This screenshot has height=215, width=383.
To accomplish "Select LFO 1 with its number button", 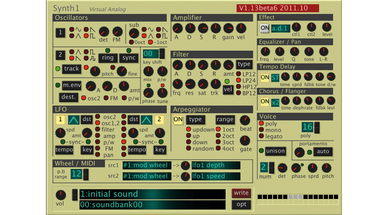I will (x=60, y=120).
